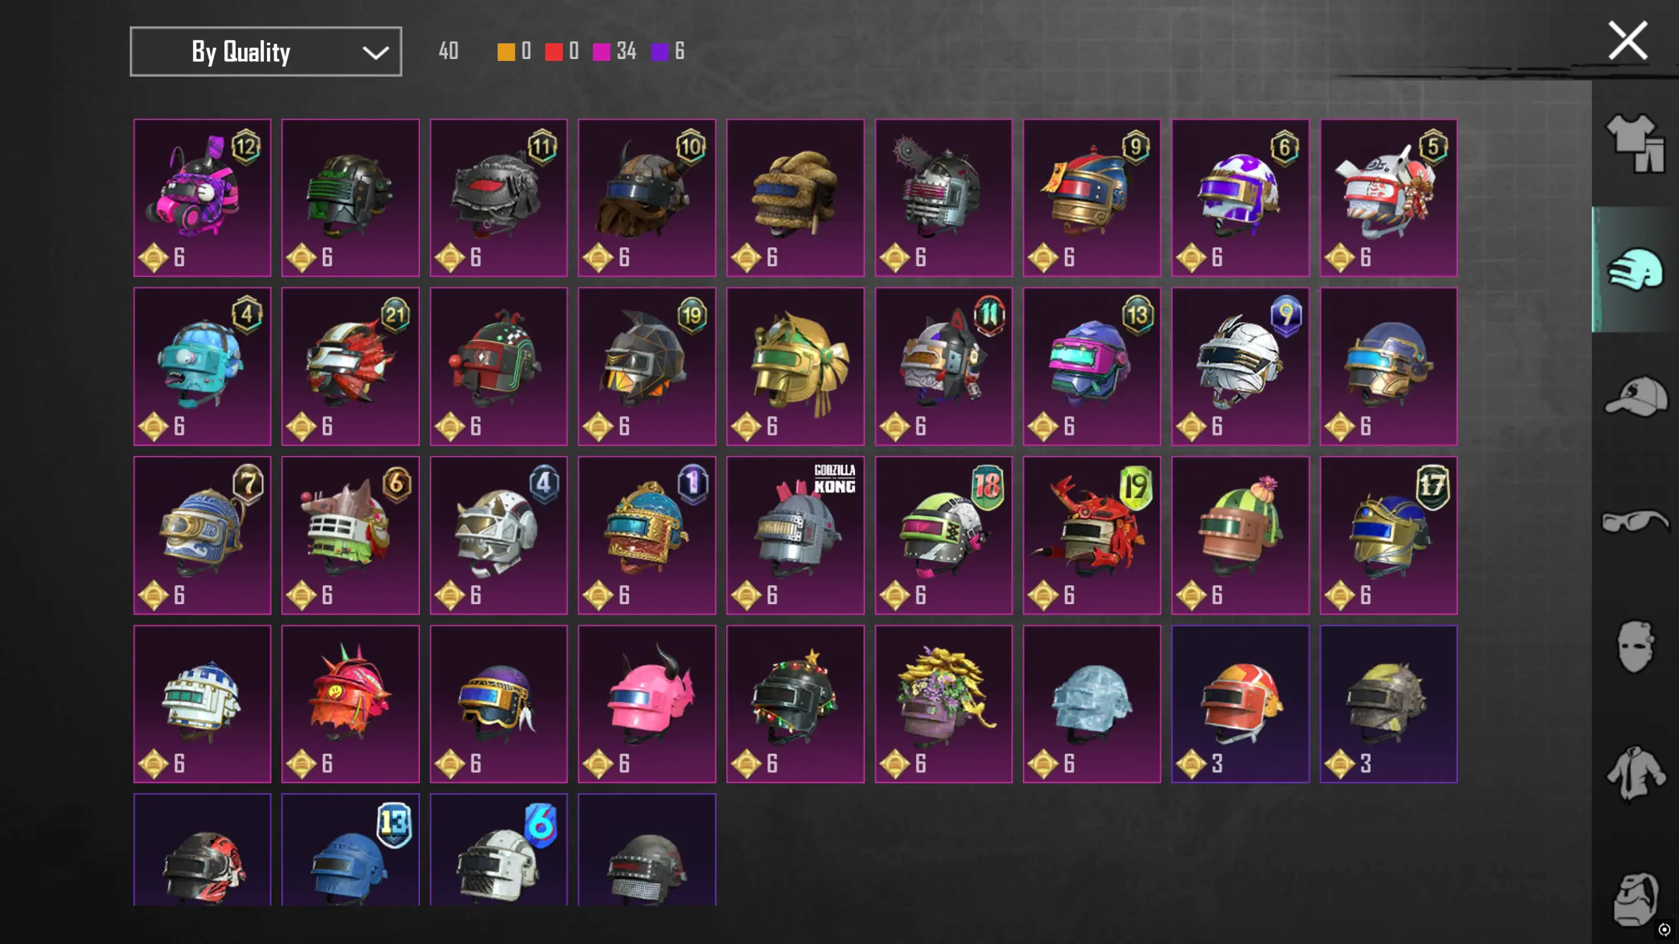Select the helmet category icon in sidebar
The width and height of the screenshot is (1679, 944).
click(1635, 269)
